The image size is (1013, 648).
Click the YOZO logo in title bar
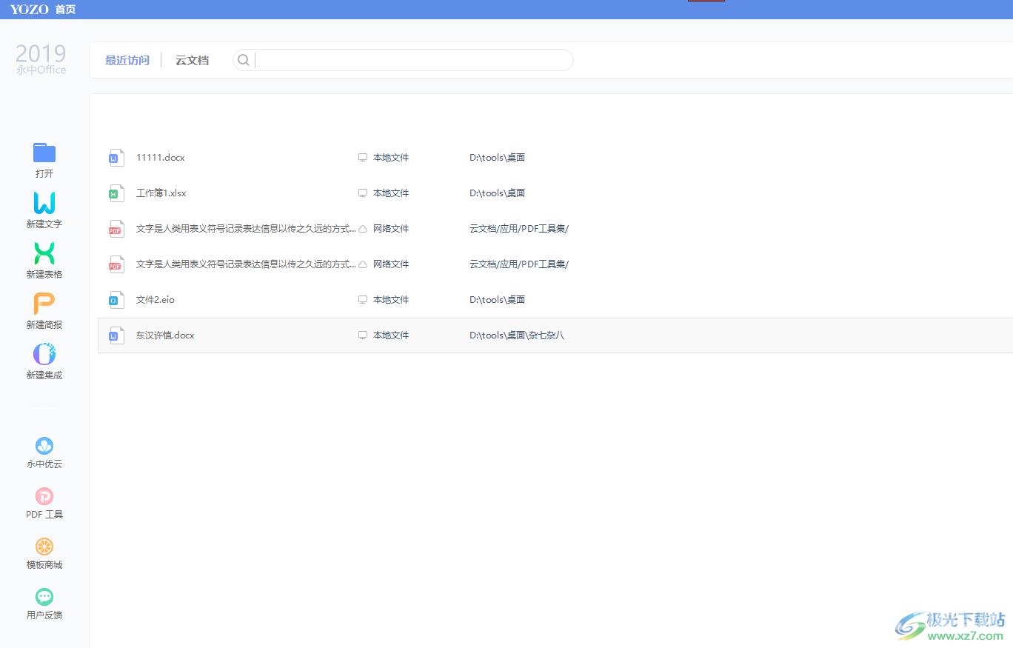(30, 10)
